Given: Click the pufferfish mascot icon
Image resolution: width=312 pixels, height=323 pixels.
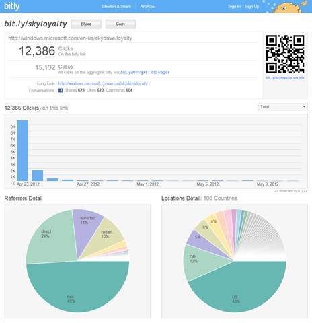Looking at the screenshot, I should pos(289,7).
